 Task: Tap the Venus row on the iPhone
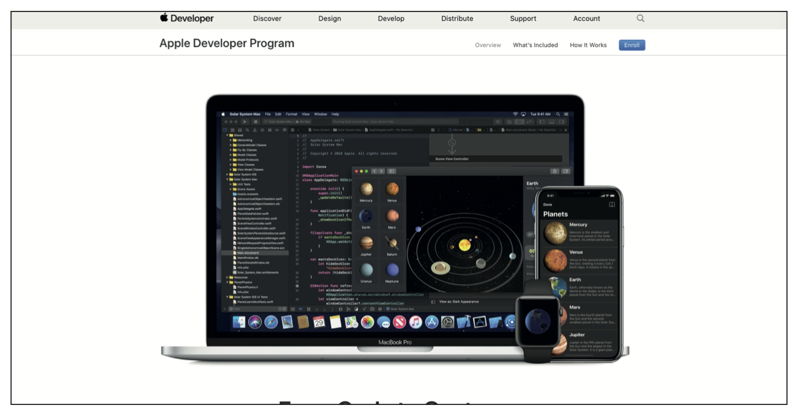[580, 260]
